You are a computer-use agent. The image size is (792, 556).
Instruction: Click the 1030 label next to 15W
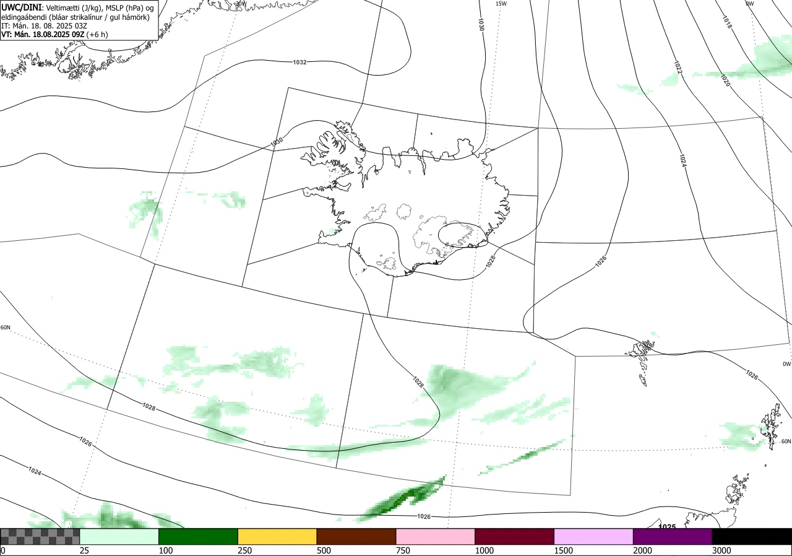481,25
